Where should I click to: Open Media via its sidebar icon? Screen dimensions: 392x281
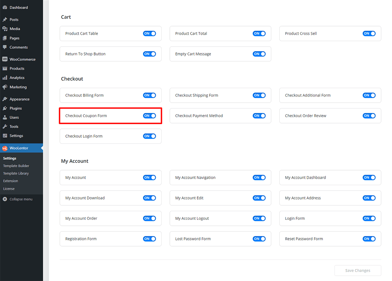coord(5,29)
